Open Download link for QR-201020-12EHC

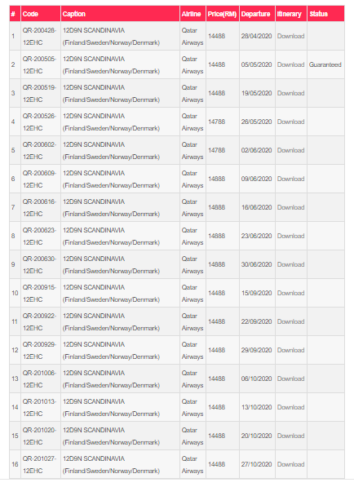[290, 436]
